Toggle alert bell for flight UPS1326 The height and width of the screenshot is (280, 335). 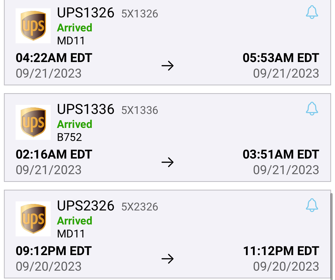pyautogui.click(x=312, y=12)
